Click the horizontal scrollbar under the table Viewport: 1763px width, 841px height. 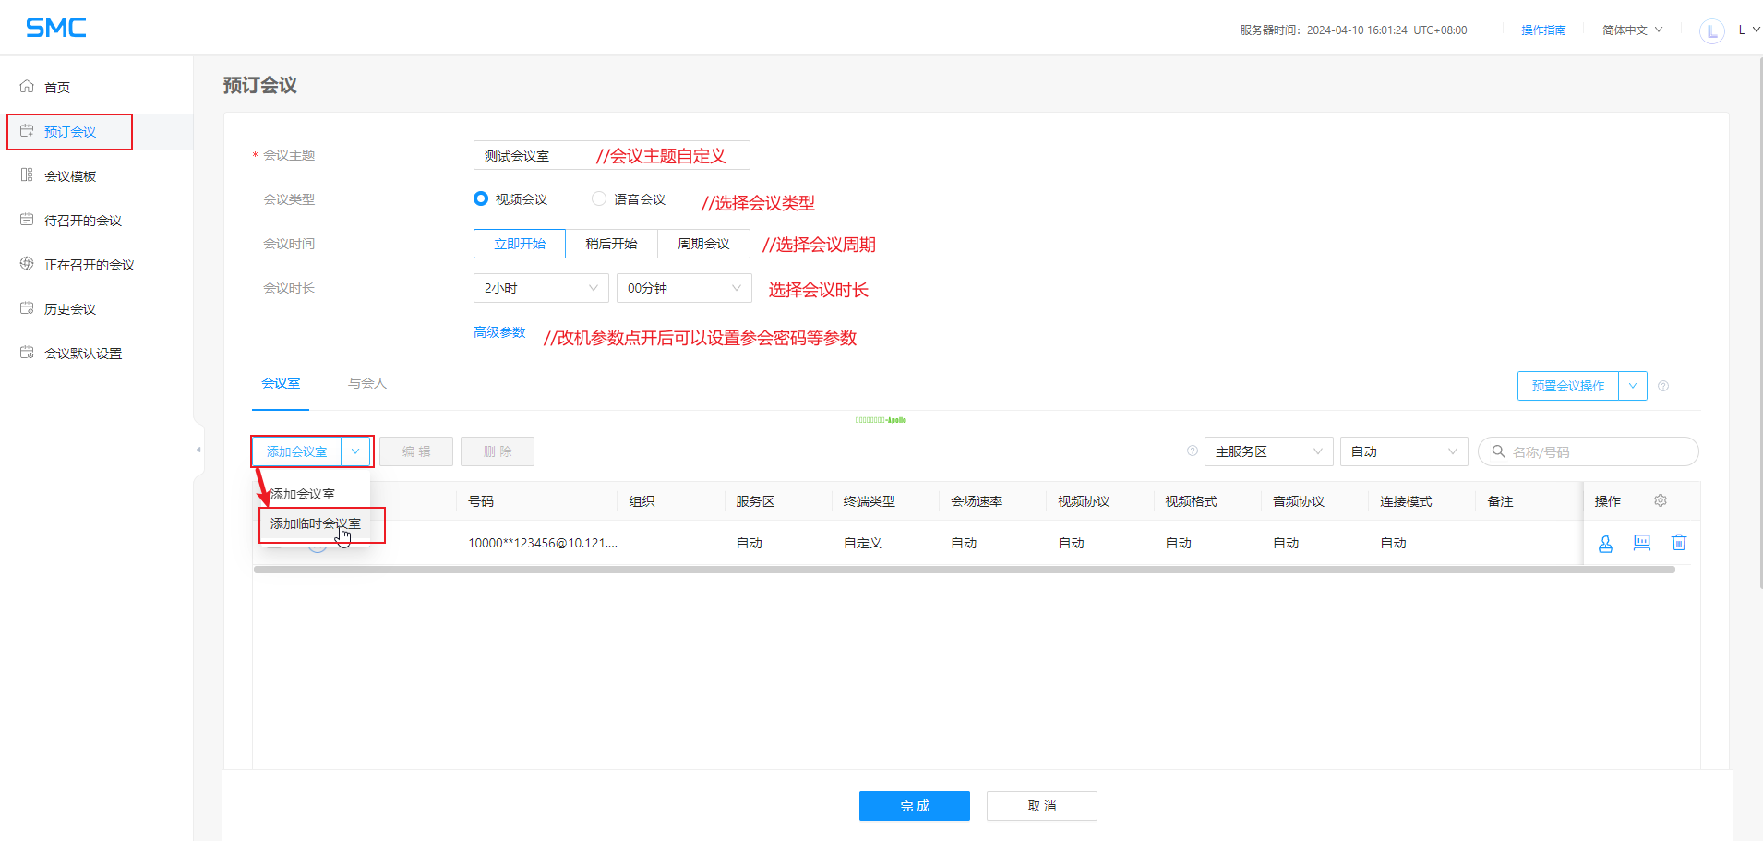click(x=964, y=570)
